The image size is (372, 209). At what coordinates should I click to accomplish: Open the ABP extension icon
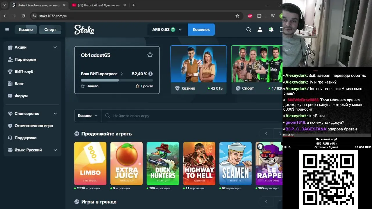[250, 16]
